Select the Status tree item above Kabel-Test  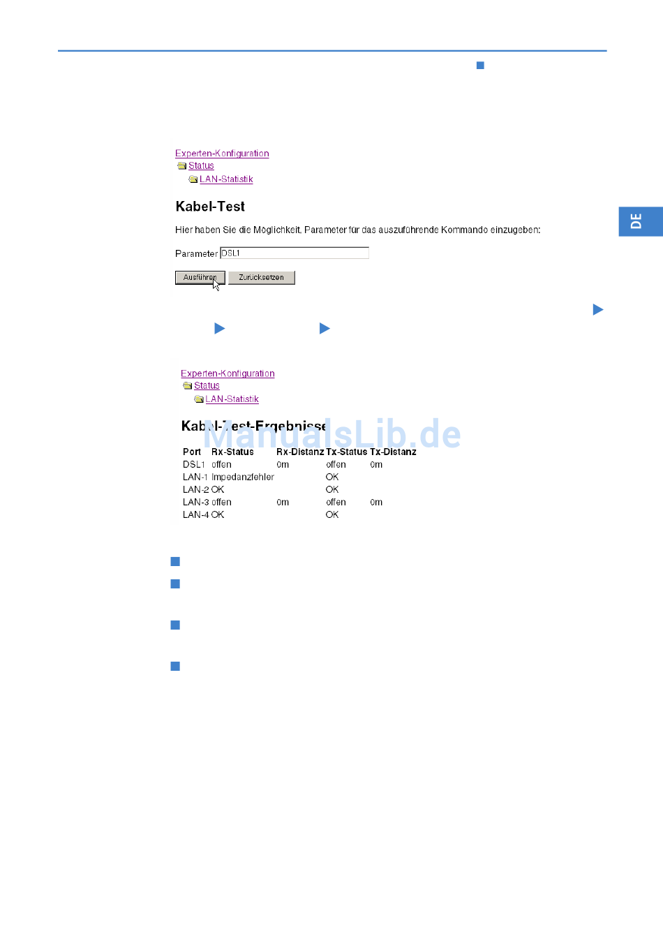(x=201, y=166)
